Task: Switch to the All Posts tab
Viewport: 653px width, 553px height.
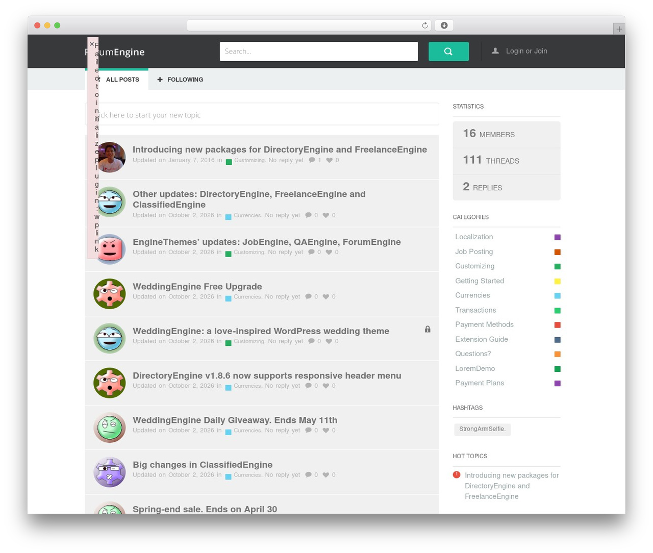Action: click(x=117, y=80)
